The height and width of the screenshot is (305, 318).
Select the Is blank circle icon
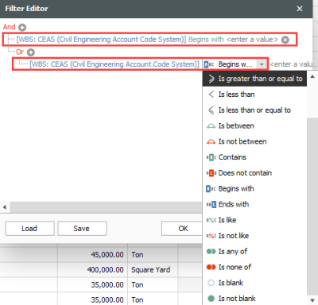coord(211,283)
